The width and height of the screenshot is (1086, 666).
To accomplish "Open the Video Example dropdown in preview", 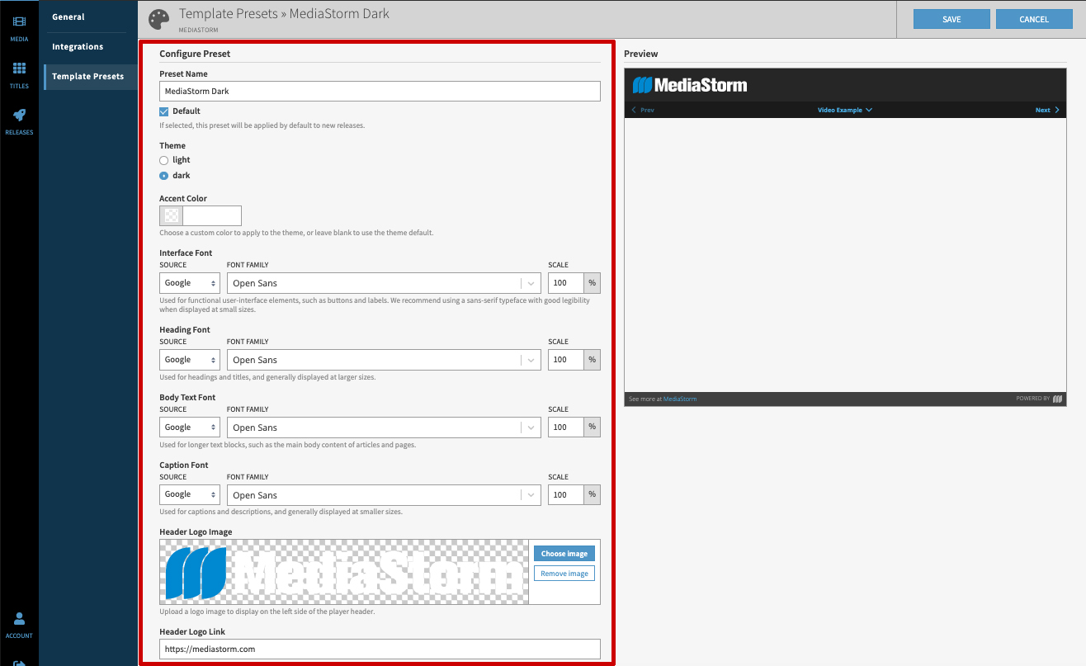I will (x=845, y=110).
